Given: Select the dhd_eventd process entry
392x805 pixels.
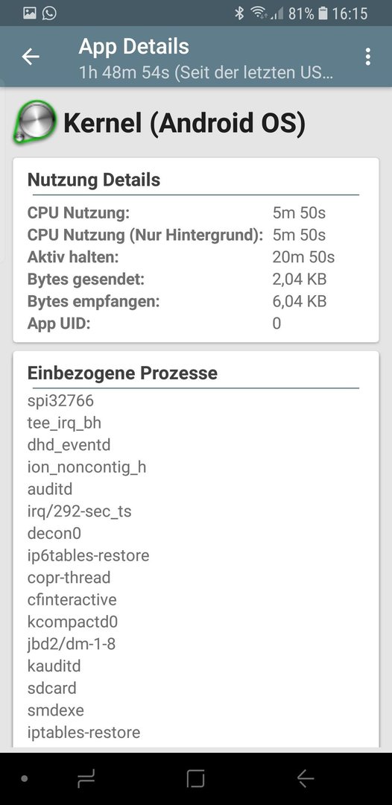Looking at the screenshot, I should click(69, 444).
